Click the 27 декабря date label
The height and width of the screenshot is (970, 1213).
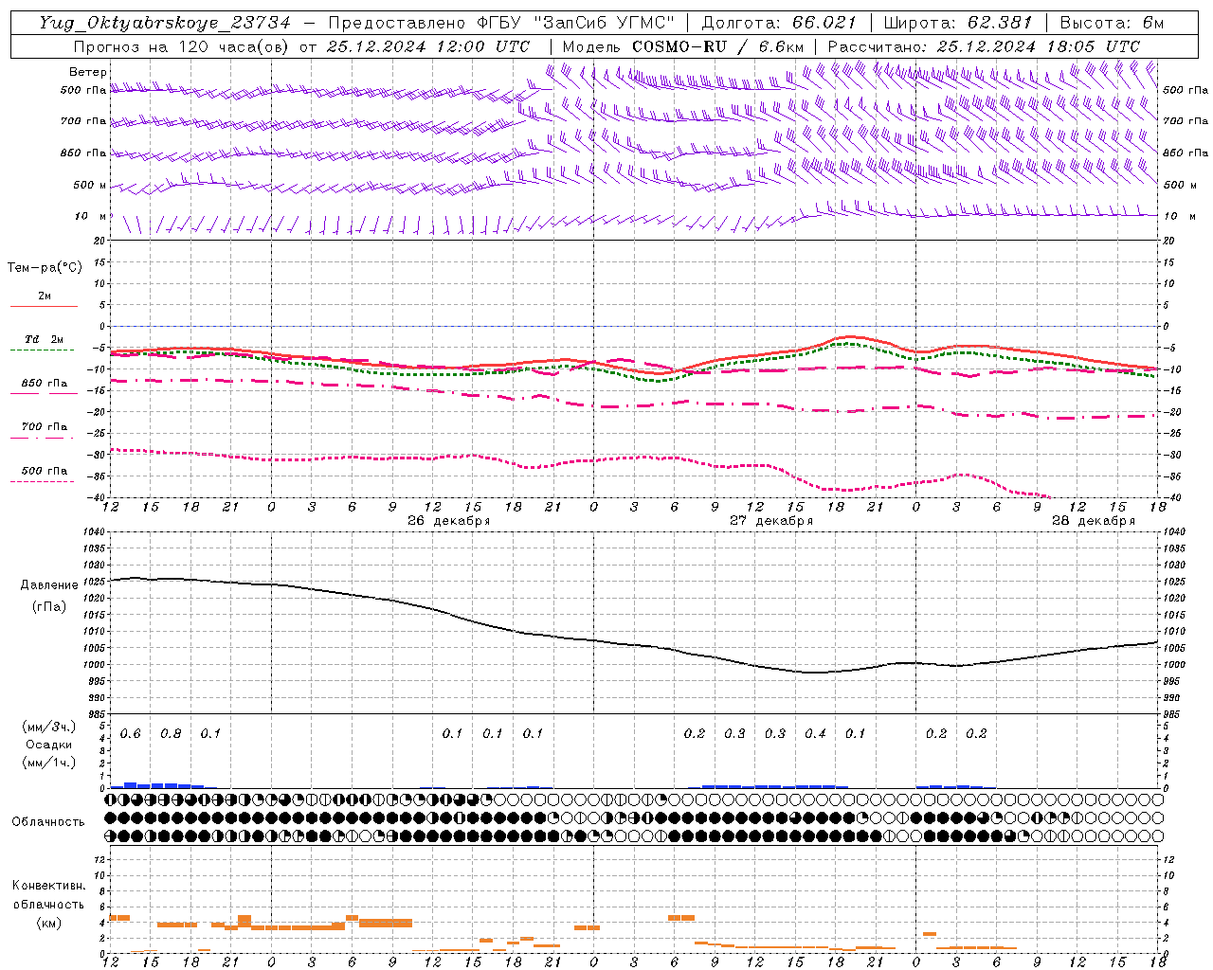771,521
